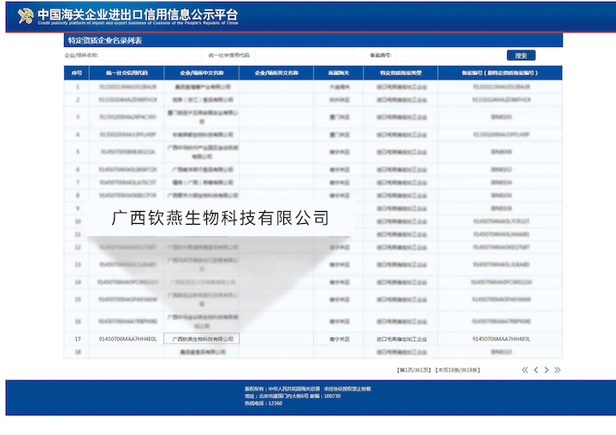
Task: Click the 备案编号 label beside search field
Action: pos(380,56)
